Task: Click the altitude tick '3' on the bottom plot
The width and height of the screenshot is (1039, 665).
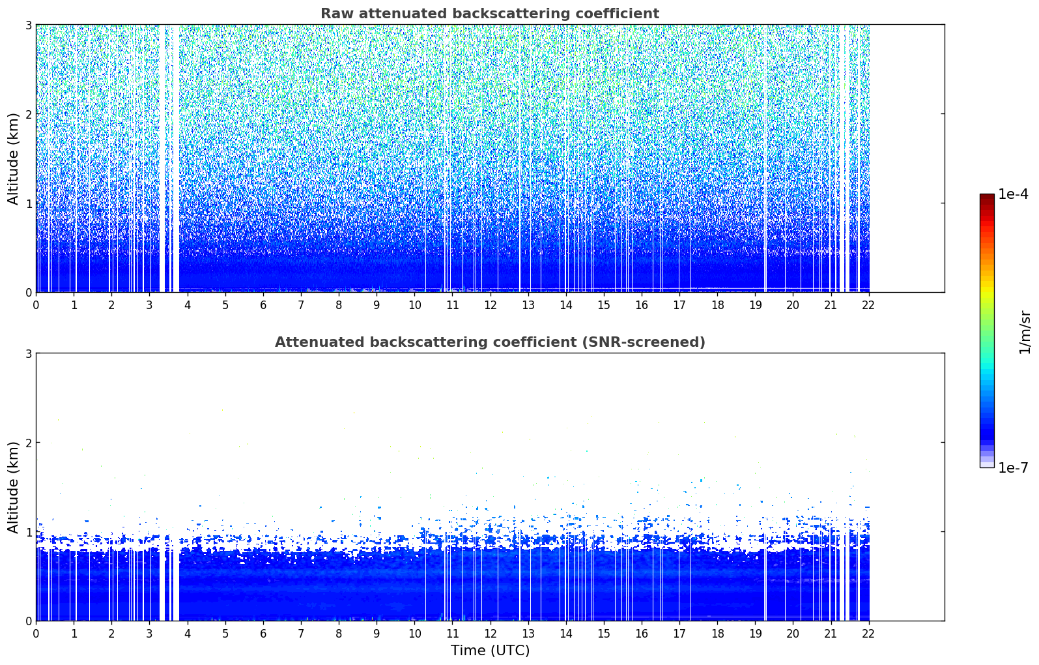Action: click(x=29, y=353)
